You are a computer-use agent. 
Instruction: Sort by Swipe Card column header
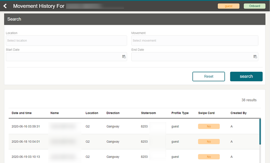click(206, 113)
